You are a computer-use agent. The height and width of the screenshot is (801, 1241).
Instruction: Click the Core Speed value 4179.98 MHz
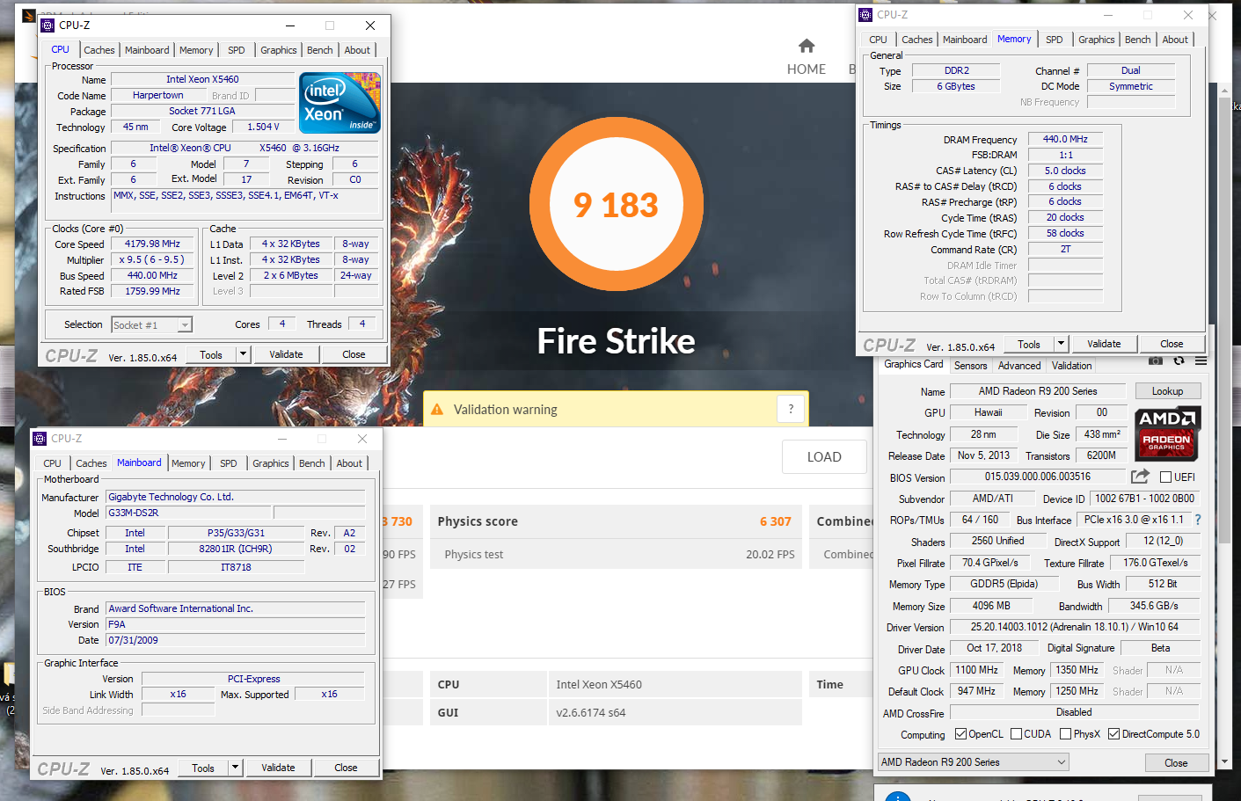tap(152, 244)
